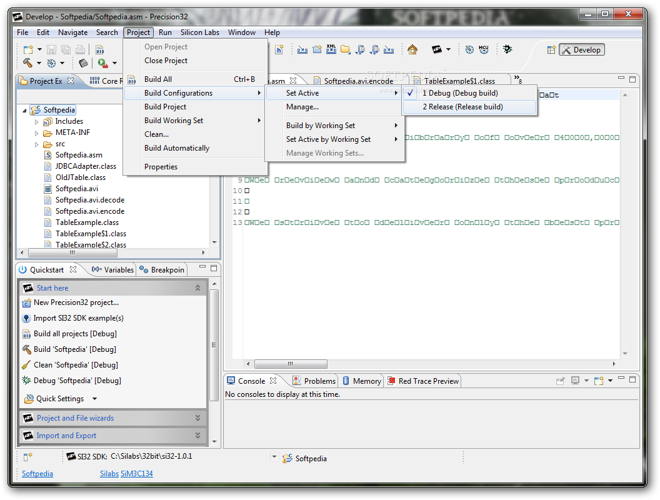Open the Quick Settings dropdown arrow
Viewport: 660px width, 500px height.
tap(95, 399)
